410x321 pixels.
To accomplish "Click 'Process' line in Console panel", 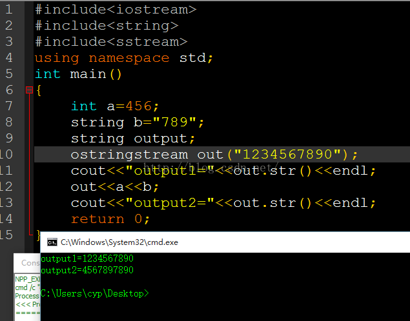I will tap(27, 296).
